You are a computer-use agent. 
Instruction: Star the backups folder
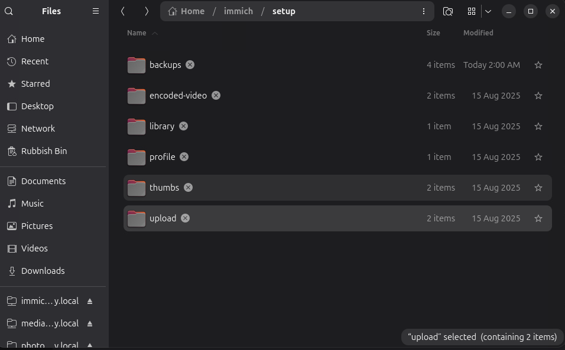(538, 65)
